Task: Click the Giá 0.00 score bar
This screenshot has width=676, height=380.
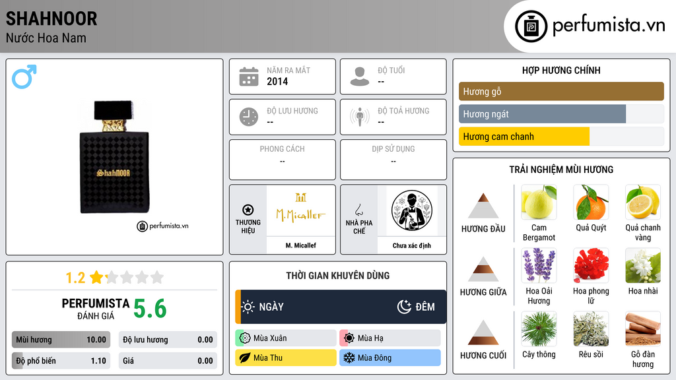Action: (168, 361)
